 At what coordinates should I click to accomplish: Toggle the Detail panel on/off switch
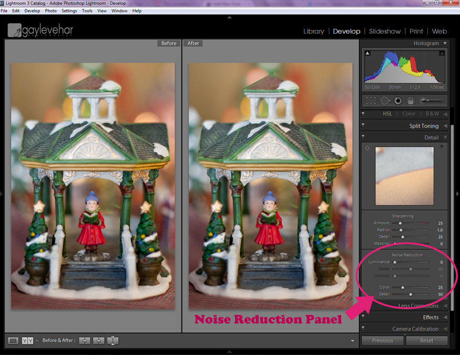[363, 138]
